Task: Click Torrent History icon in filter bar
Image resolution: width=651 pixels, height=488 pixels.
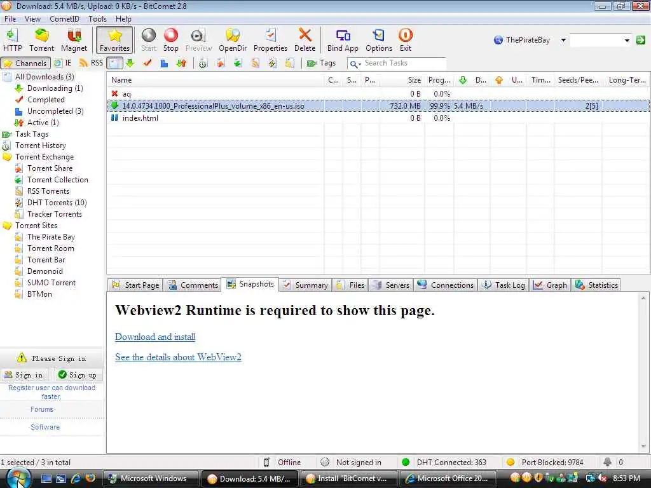Action: tap(203, 63)
